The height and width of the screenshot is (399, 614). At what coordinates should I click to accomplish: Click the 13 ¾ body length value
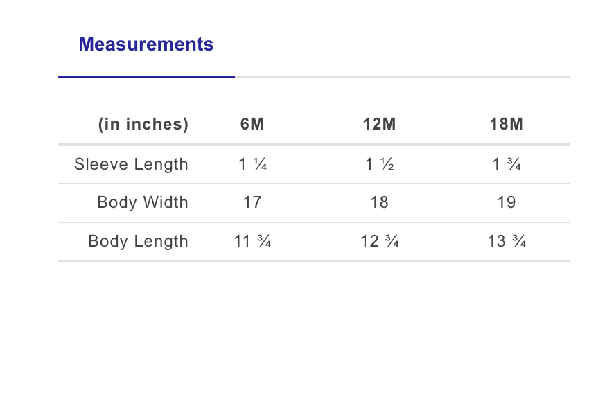[x=506, y=242]
